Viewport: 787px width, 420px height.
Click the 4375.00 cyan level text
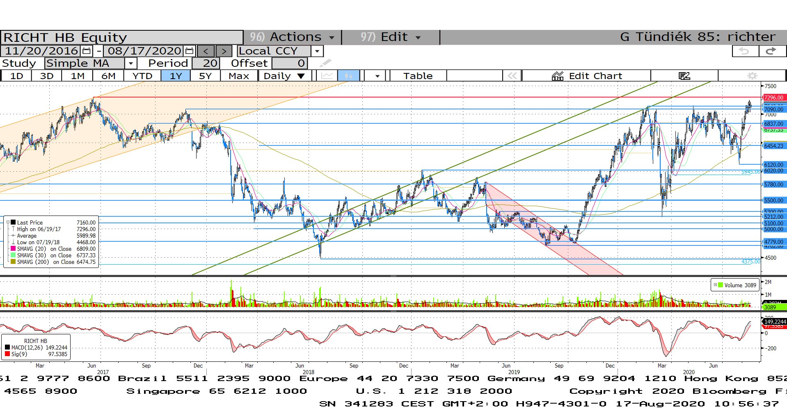pyautogui.click(x=750, y=261)
